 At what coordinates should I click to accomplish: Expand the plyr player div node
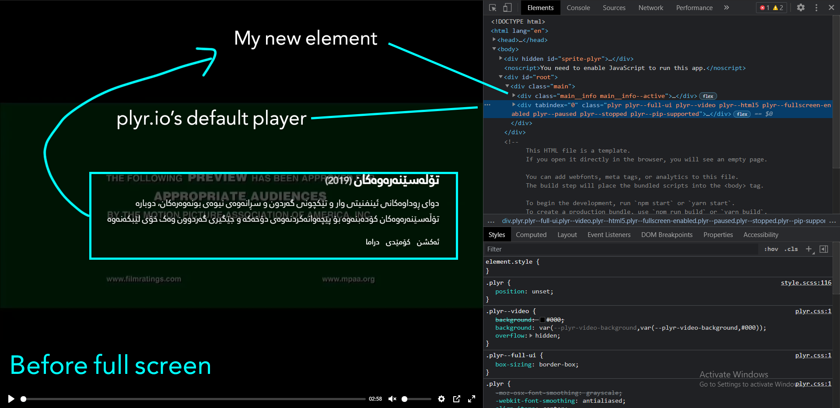click(514, 105)
